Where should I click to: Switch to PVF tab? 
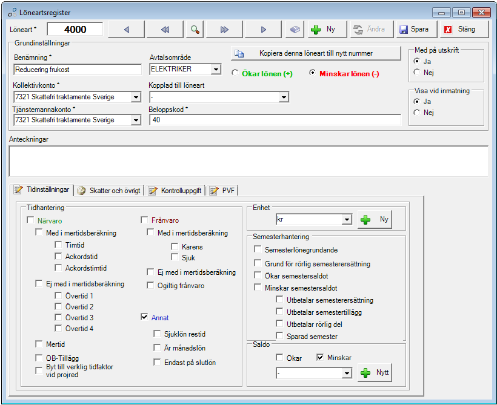223,191
